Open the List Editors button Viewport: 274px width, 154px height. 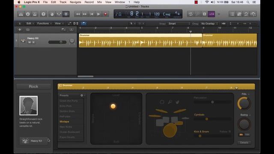coord(232,14)
